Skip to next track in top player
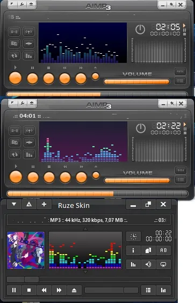This screenshot has height=303, width=195. [x=81, y=78]
